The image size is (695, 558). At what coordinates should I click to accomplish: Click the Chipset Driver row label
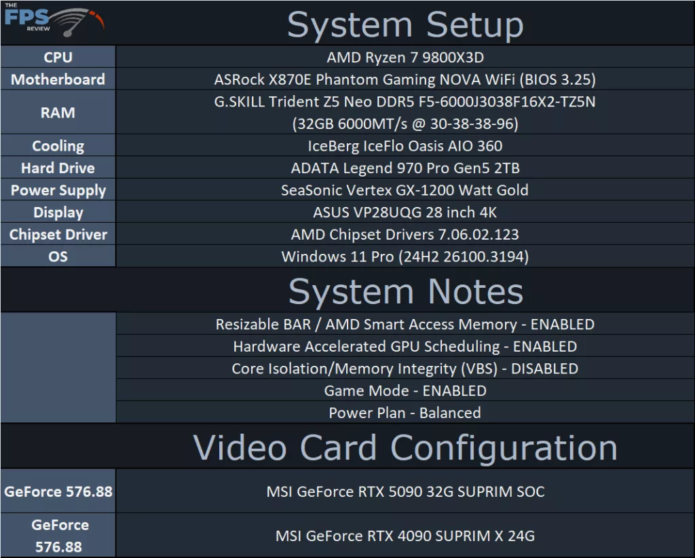click(58, 234)
